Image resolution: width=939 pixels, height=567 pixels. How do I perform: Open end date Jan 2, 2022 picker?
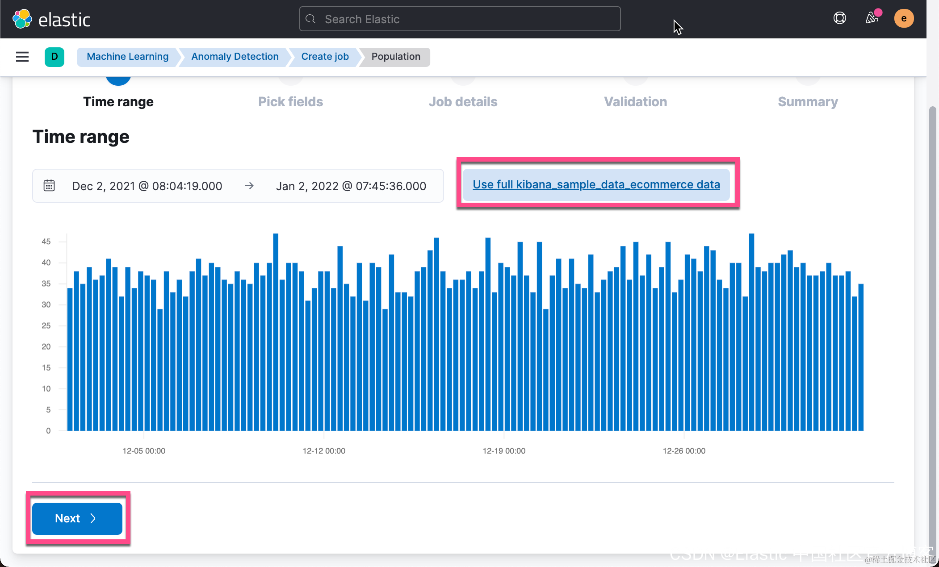click(351, 186)
